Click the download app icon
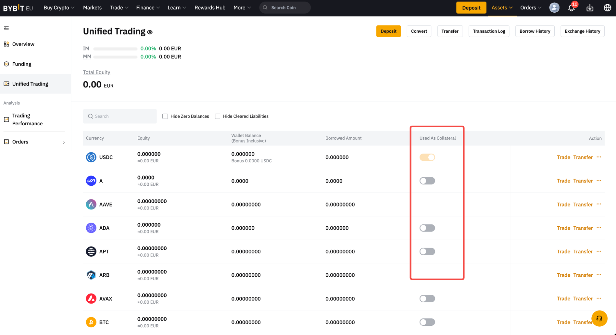Image resolution: width=616 pixels, height=335 pixels. tap(590, 8)
